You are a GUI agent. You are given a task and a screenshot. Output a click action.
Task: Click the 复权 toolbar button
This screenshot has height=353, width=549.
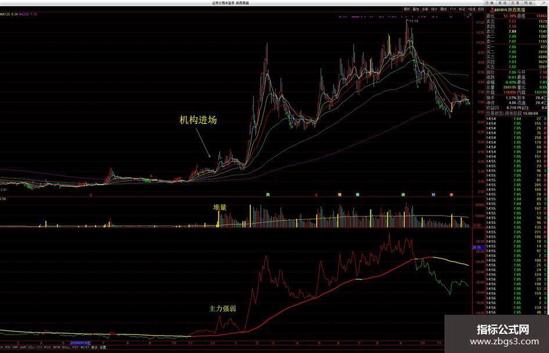407,9
